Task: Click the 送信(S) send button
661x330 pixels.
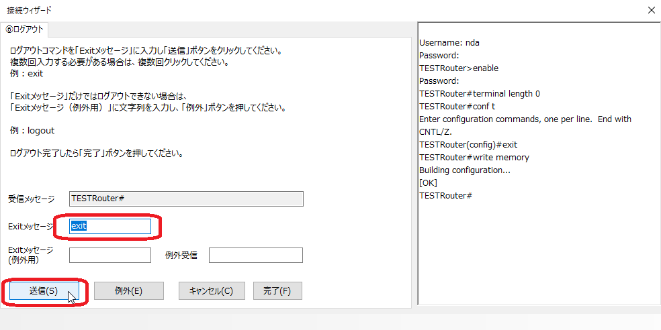Action: (x=43, y=291)
